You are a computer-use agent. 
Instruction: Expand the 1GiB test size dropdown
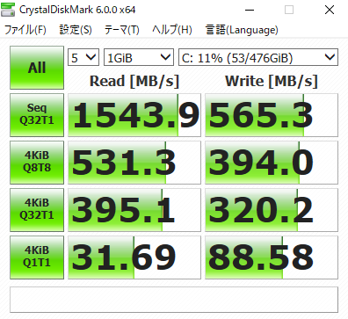pos(139,57)
